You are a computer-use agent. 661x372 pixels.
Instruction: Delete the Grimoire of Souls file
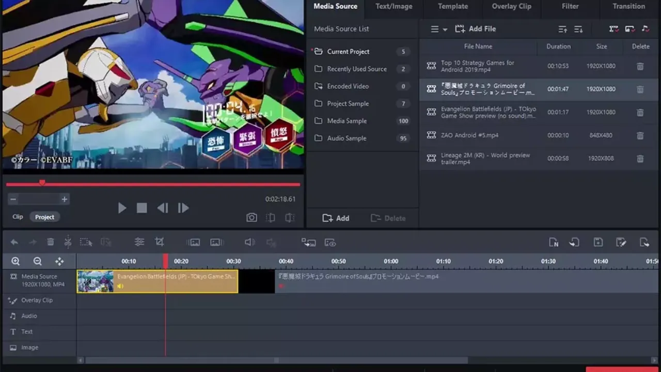pyautogui.click(x=640, y=89)
